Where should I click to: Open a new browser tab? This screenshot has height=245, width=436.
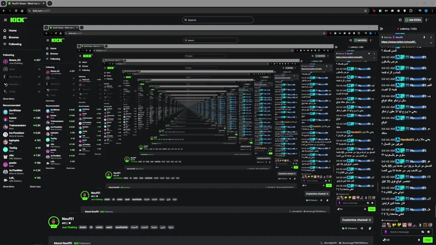[x=50, y=3]
